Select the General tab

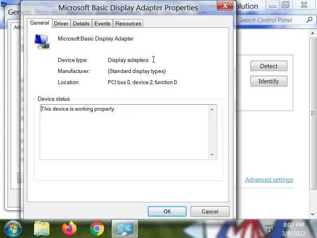click(40, 23)
